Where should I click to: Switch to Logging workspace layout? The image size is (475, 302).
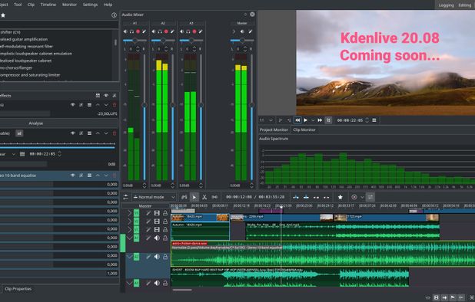tap(446, 5)
